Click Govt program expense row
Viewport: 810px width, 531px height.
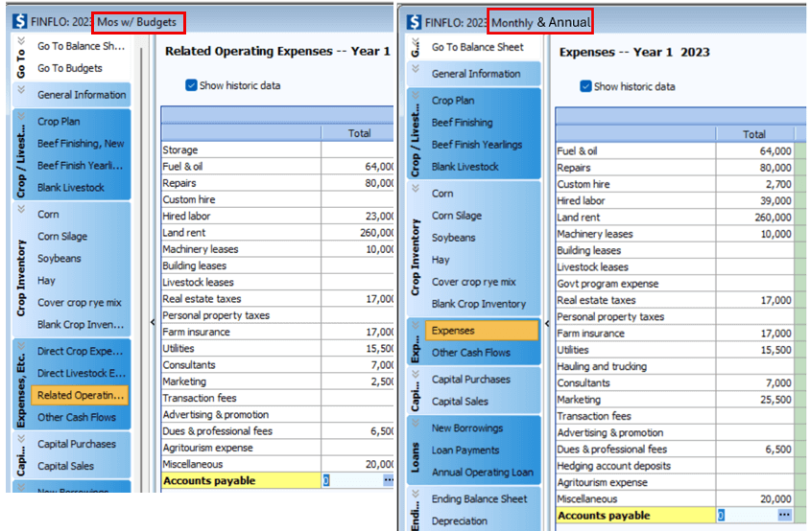(x=675, y=284)
